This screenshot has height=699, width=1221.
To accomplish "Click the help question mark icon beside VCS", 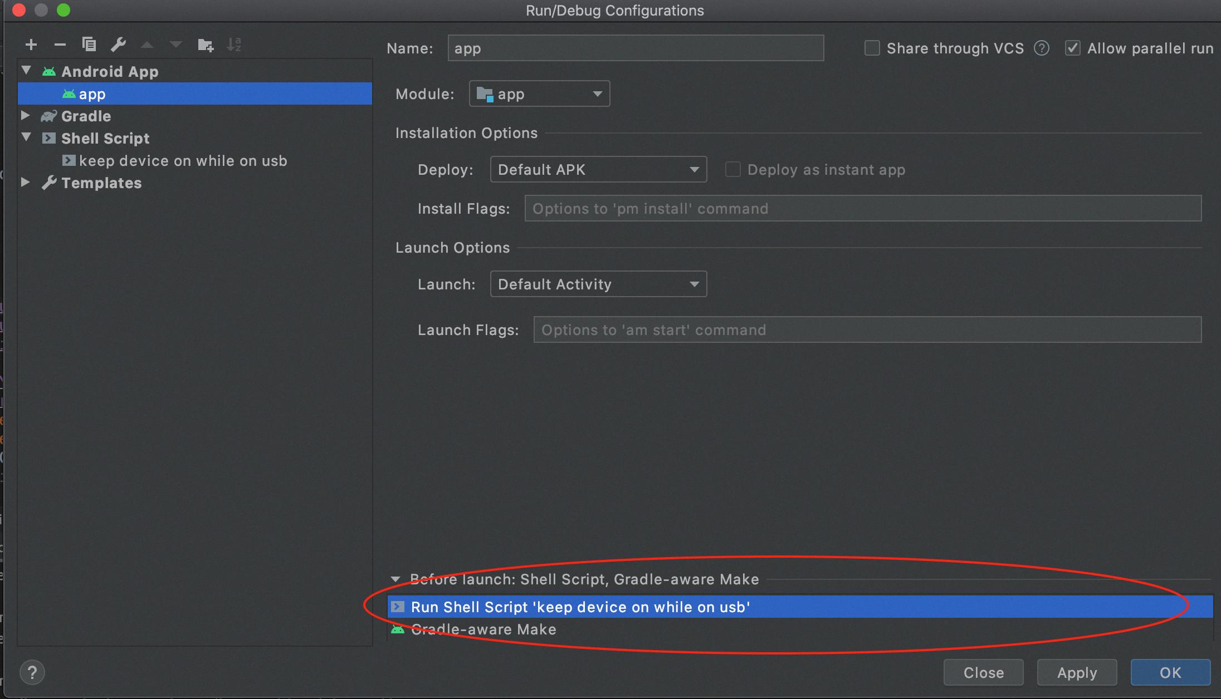I will click(x=1041, y=48).
